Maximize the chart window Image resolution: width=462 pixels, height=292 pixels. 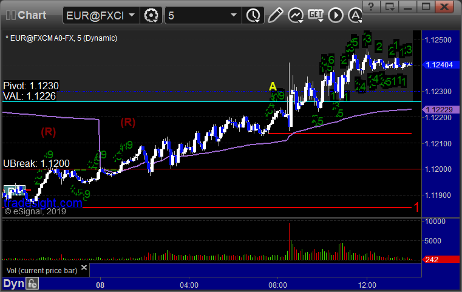pyautogui.click(x=426, y=6)
